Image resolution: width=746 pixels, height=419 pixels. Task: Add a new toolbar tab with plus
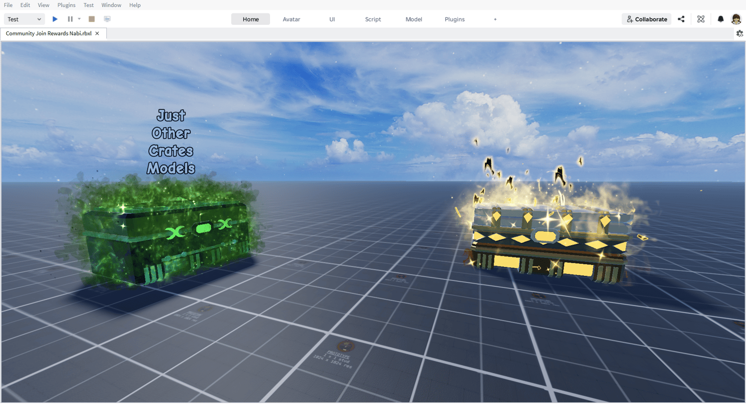click(495, 19)
